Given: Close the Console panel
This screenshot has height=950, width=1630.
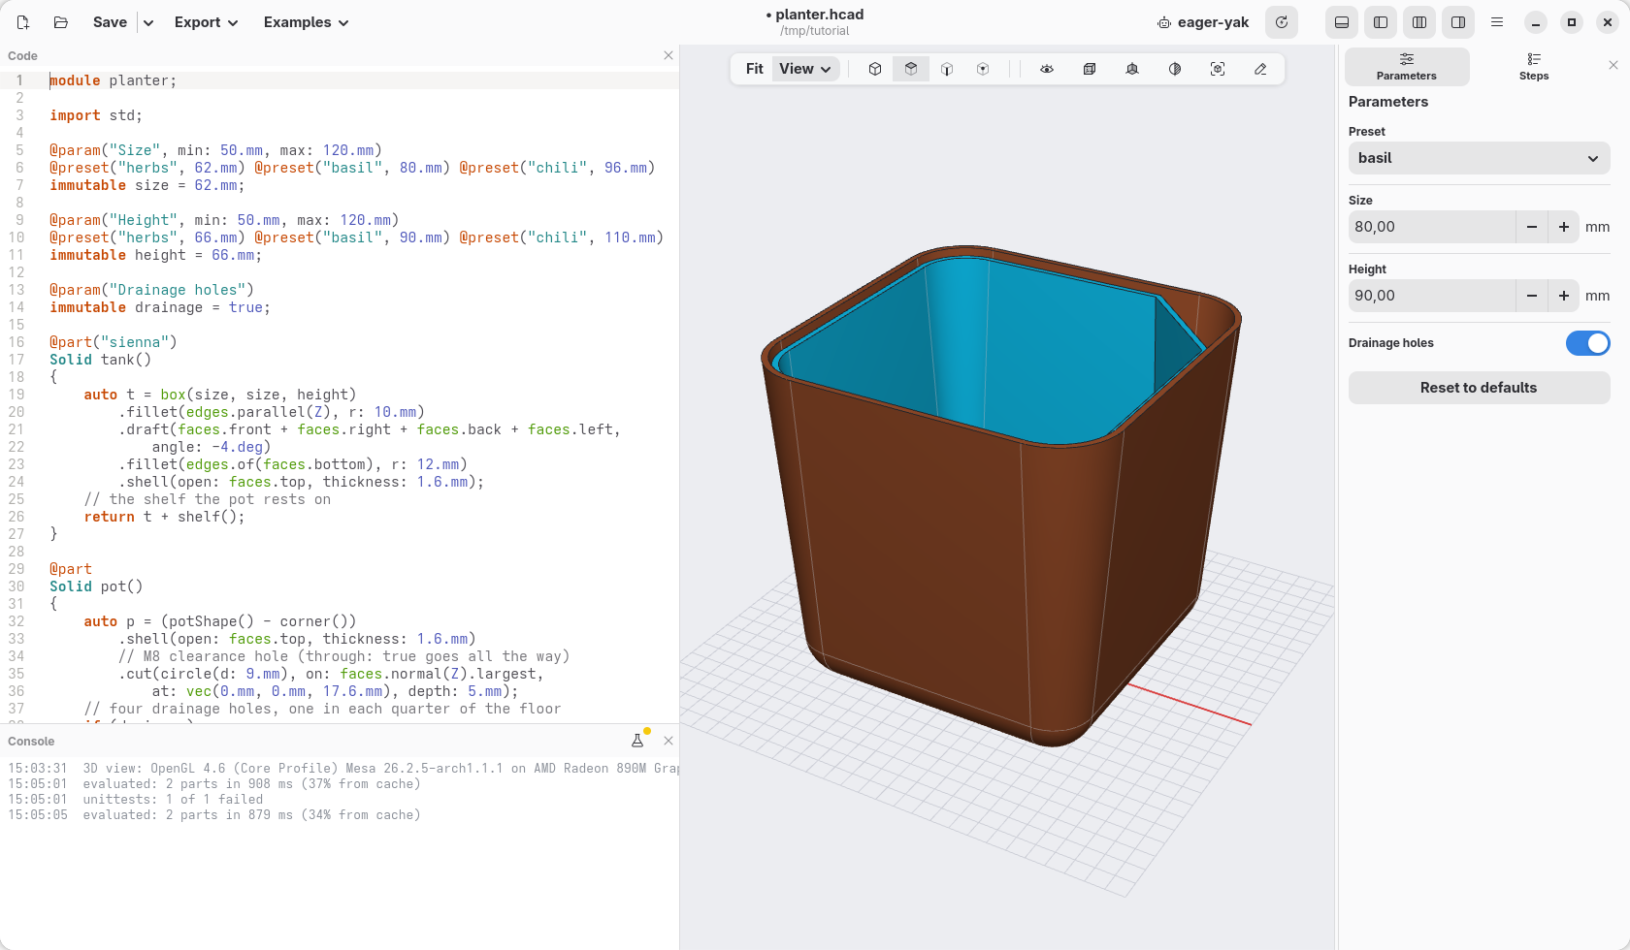Looking at the screenshot, I should pos(668,741).
